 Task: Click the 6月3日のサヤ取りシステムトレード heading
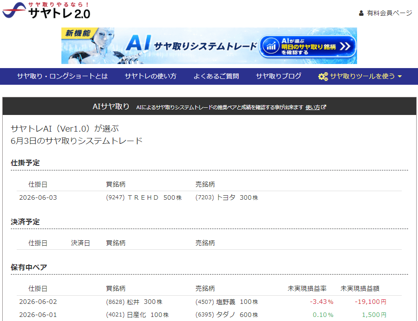coord(76,141)
